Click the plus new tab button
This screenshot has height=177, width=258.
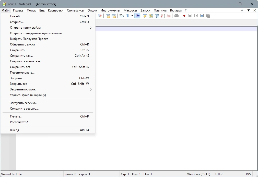[x=242, y=10]
